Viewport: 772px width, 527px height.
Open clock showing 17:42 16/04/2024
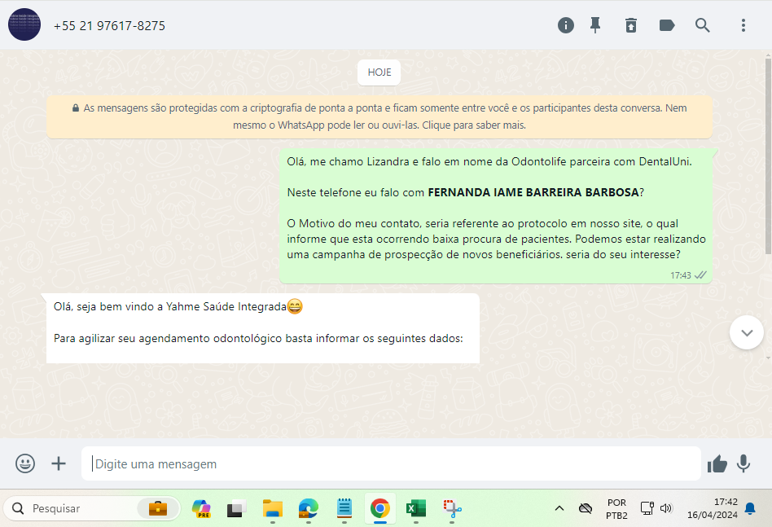tap(712, 508)
